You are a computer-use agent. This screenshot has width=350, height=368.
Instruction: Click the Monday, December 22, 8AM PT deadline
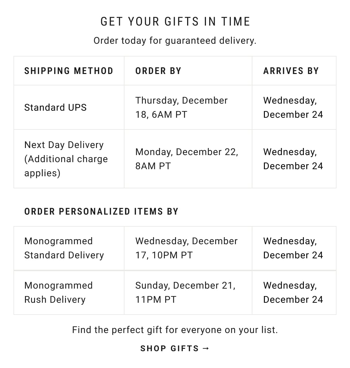tap(186, 159)
